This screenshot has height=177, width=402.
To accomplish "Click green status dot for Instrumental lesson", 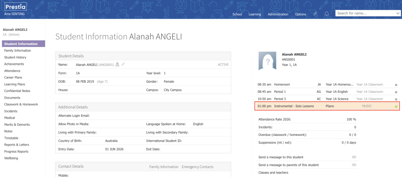I will tap(396, 107).
